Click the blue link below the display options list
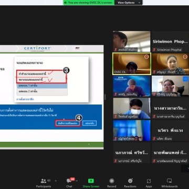The width and height of the screenshot is (189, 189). coord(25,99)
